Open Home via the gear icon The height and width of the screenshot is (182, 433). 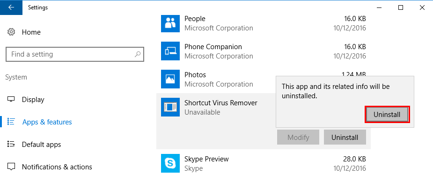click(11, 32)
